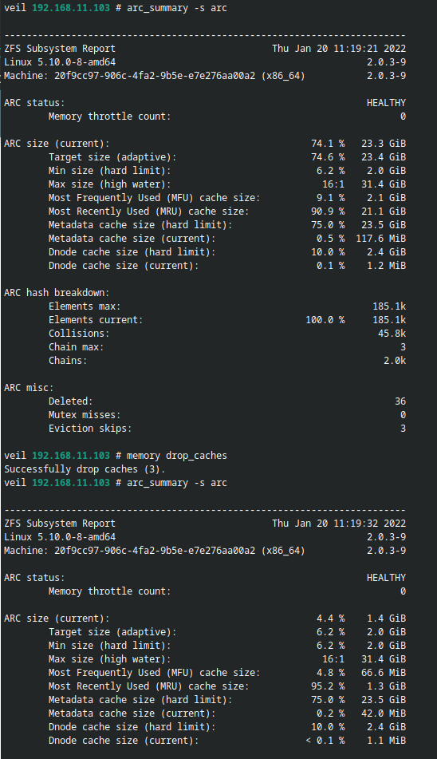
Task: Select the green IP address 192.168.11.103 in first prompt
Action: 71,8
